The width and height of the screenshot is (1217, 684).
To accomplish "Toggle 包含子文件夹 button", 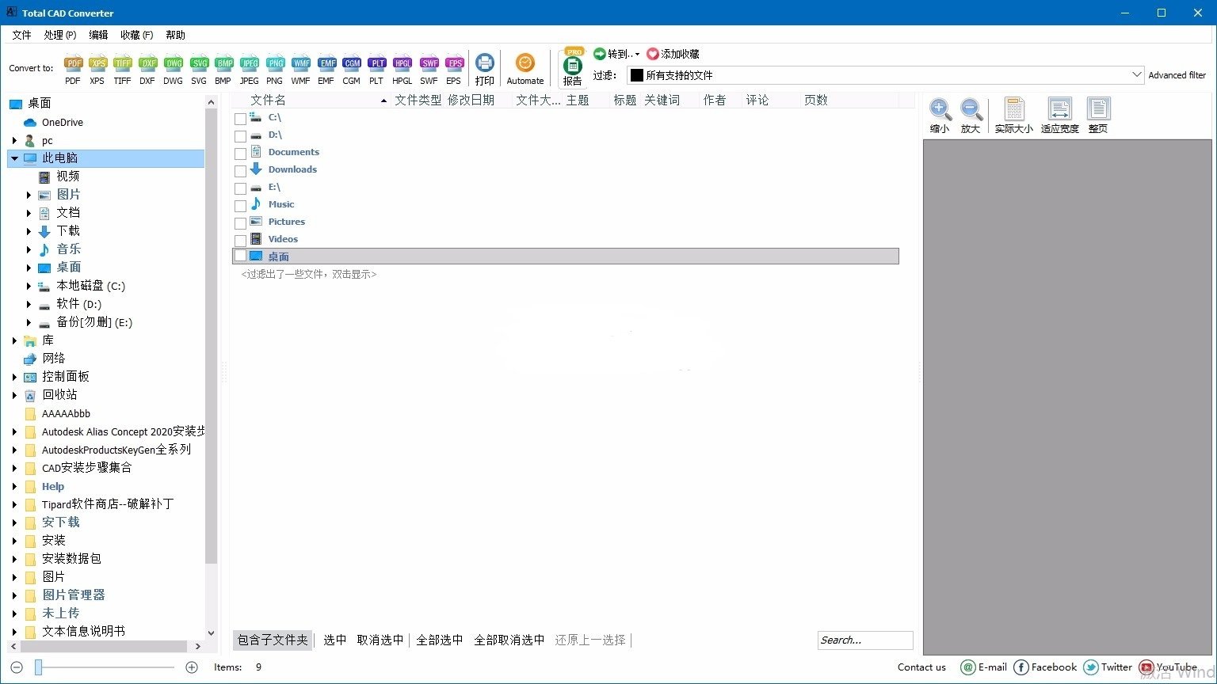I will click(x=273, y=640).
